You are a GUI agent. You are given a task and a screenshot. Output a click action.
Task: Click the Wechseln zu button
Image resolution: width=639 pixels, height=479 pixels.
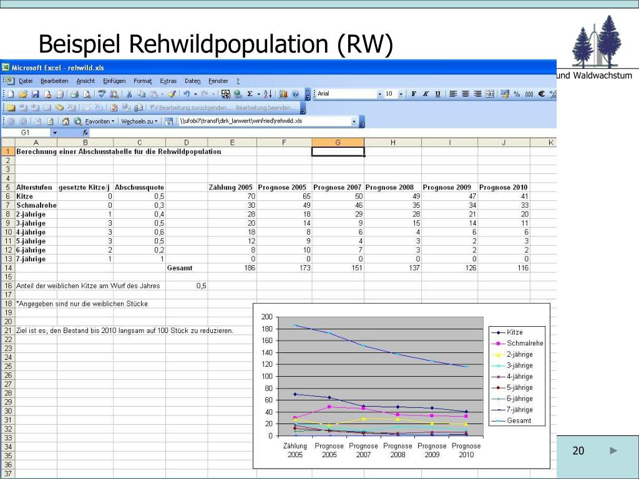coord(139,122)
